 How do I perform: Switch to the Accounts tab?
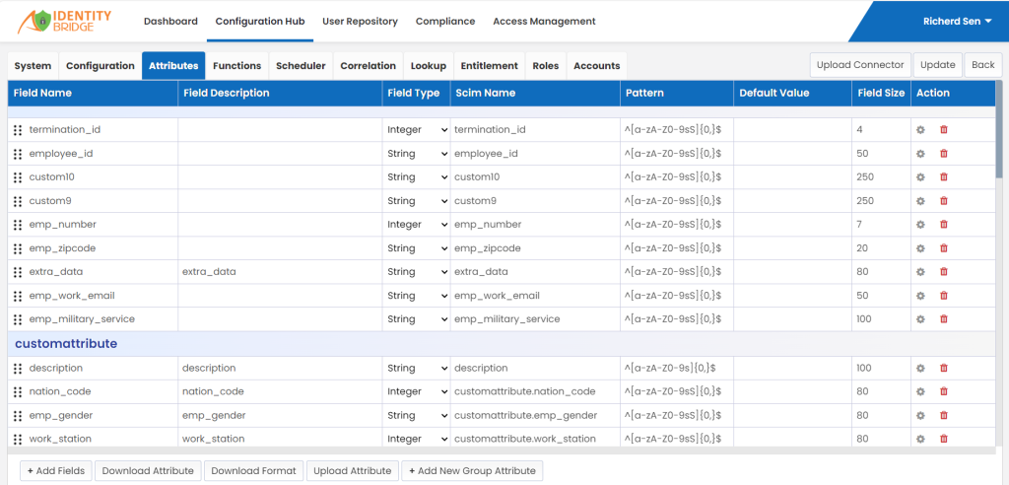click(x=596, y=66)
